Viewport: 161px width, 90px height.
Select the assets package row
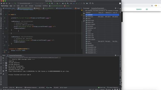point(102,30)
